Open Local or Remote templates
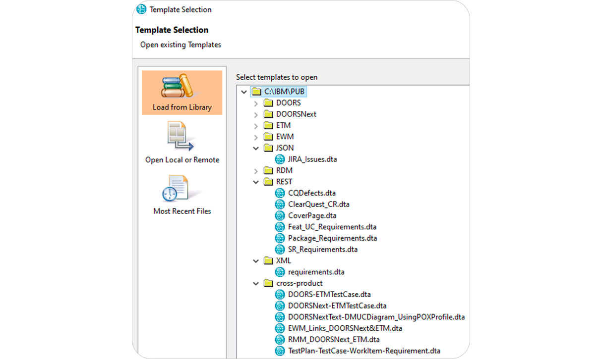Image resolution: width=602 pixels, height=359 pixels. tap(181, 144)
